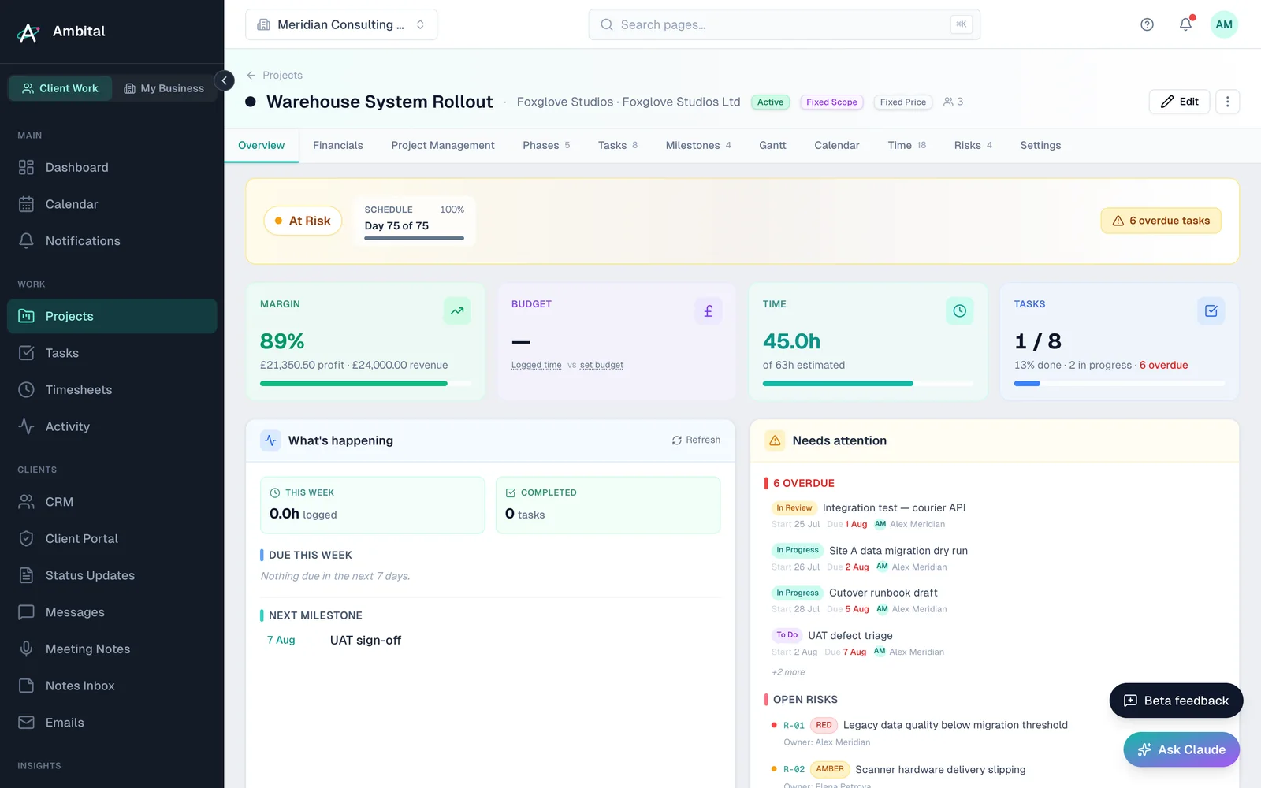Click the 6 overdue tasks badge
Viewport: 1261px width, 788px height.
[1161, 221]
